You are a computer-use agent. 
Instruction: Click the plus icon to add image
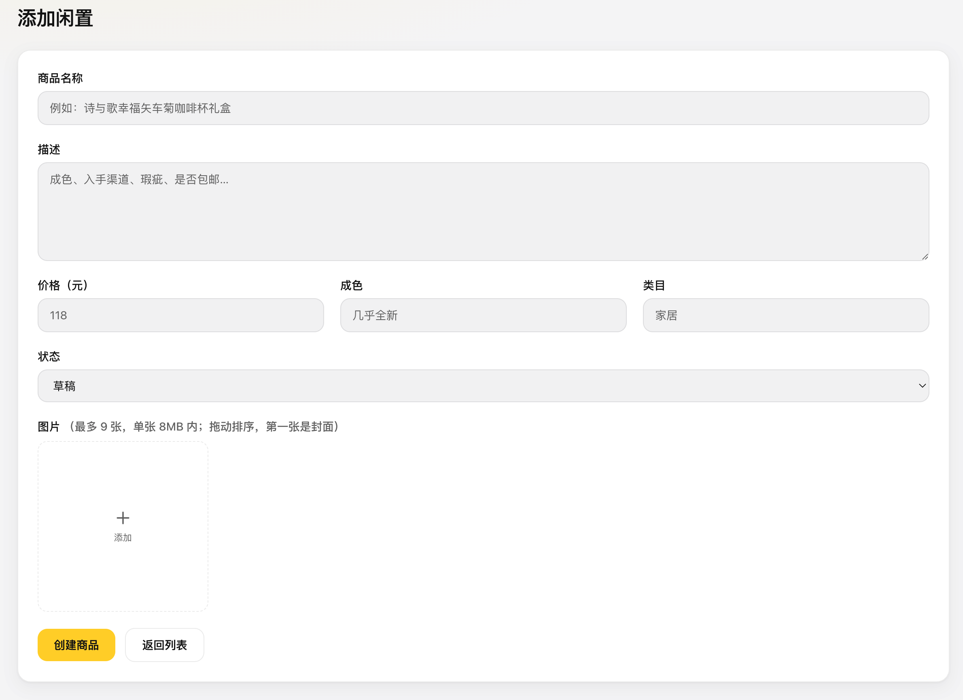click(x=123, y=518)
